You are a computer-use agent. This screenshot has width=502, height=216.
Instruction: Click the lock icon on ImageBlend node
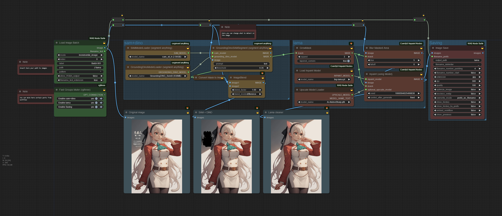pos(263,78)
